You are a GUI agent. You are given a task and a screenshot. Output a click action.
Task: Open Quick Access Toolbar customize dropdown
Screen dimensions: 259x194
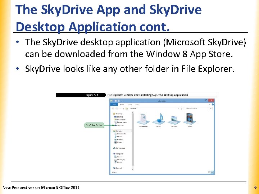[122, 101]
